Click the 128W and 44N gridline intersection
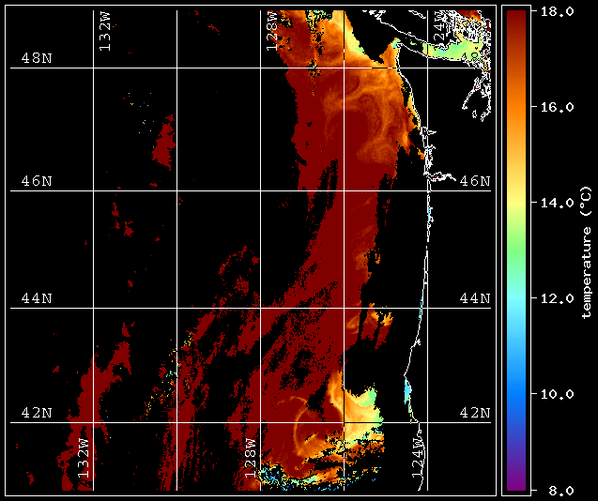 [x=261, y=308]
